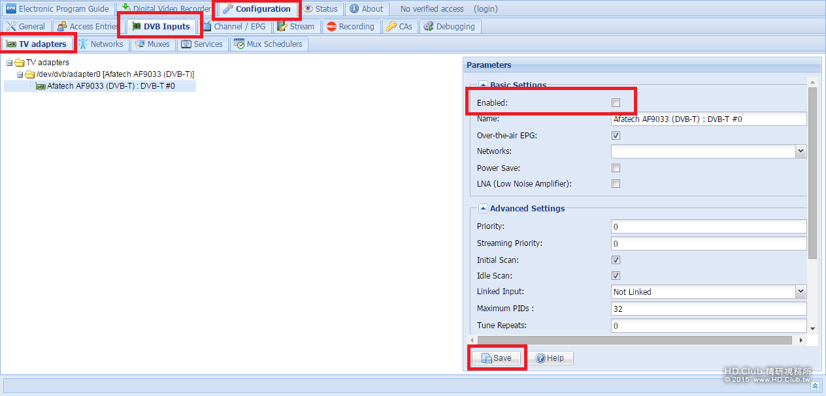Click the Name input field

[709, 119]
